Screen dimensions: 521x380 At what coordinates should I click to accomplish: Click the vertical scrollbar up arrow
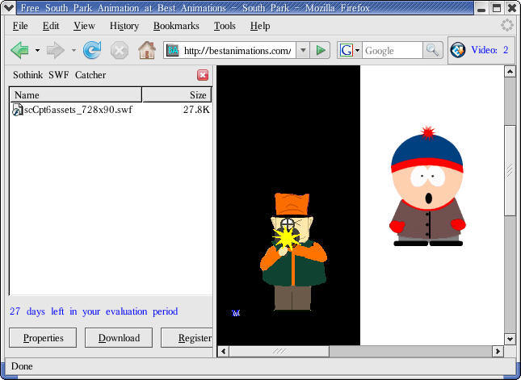[x=510, y=71]
